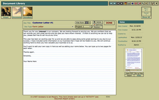Go to next record with double-right arrow

[x=115, y=4]
